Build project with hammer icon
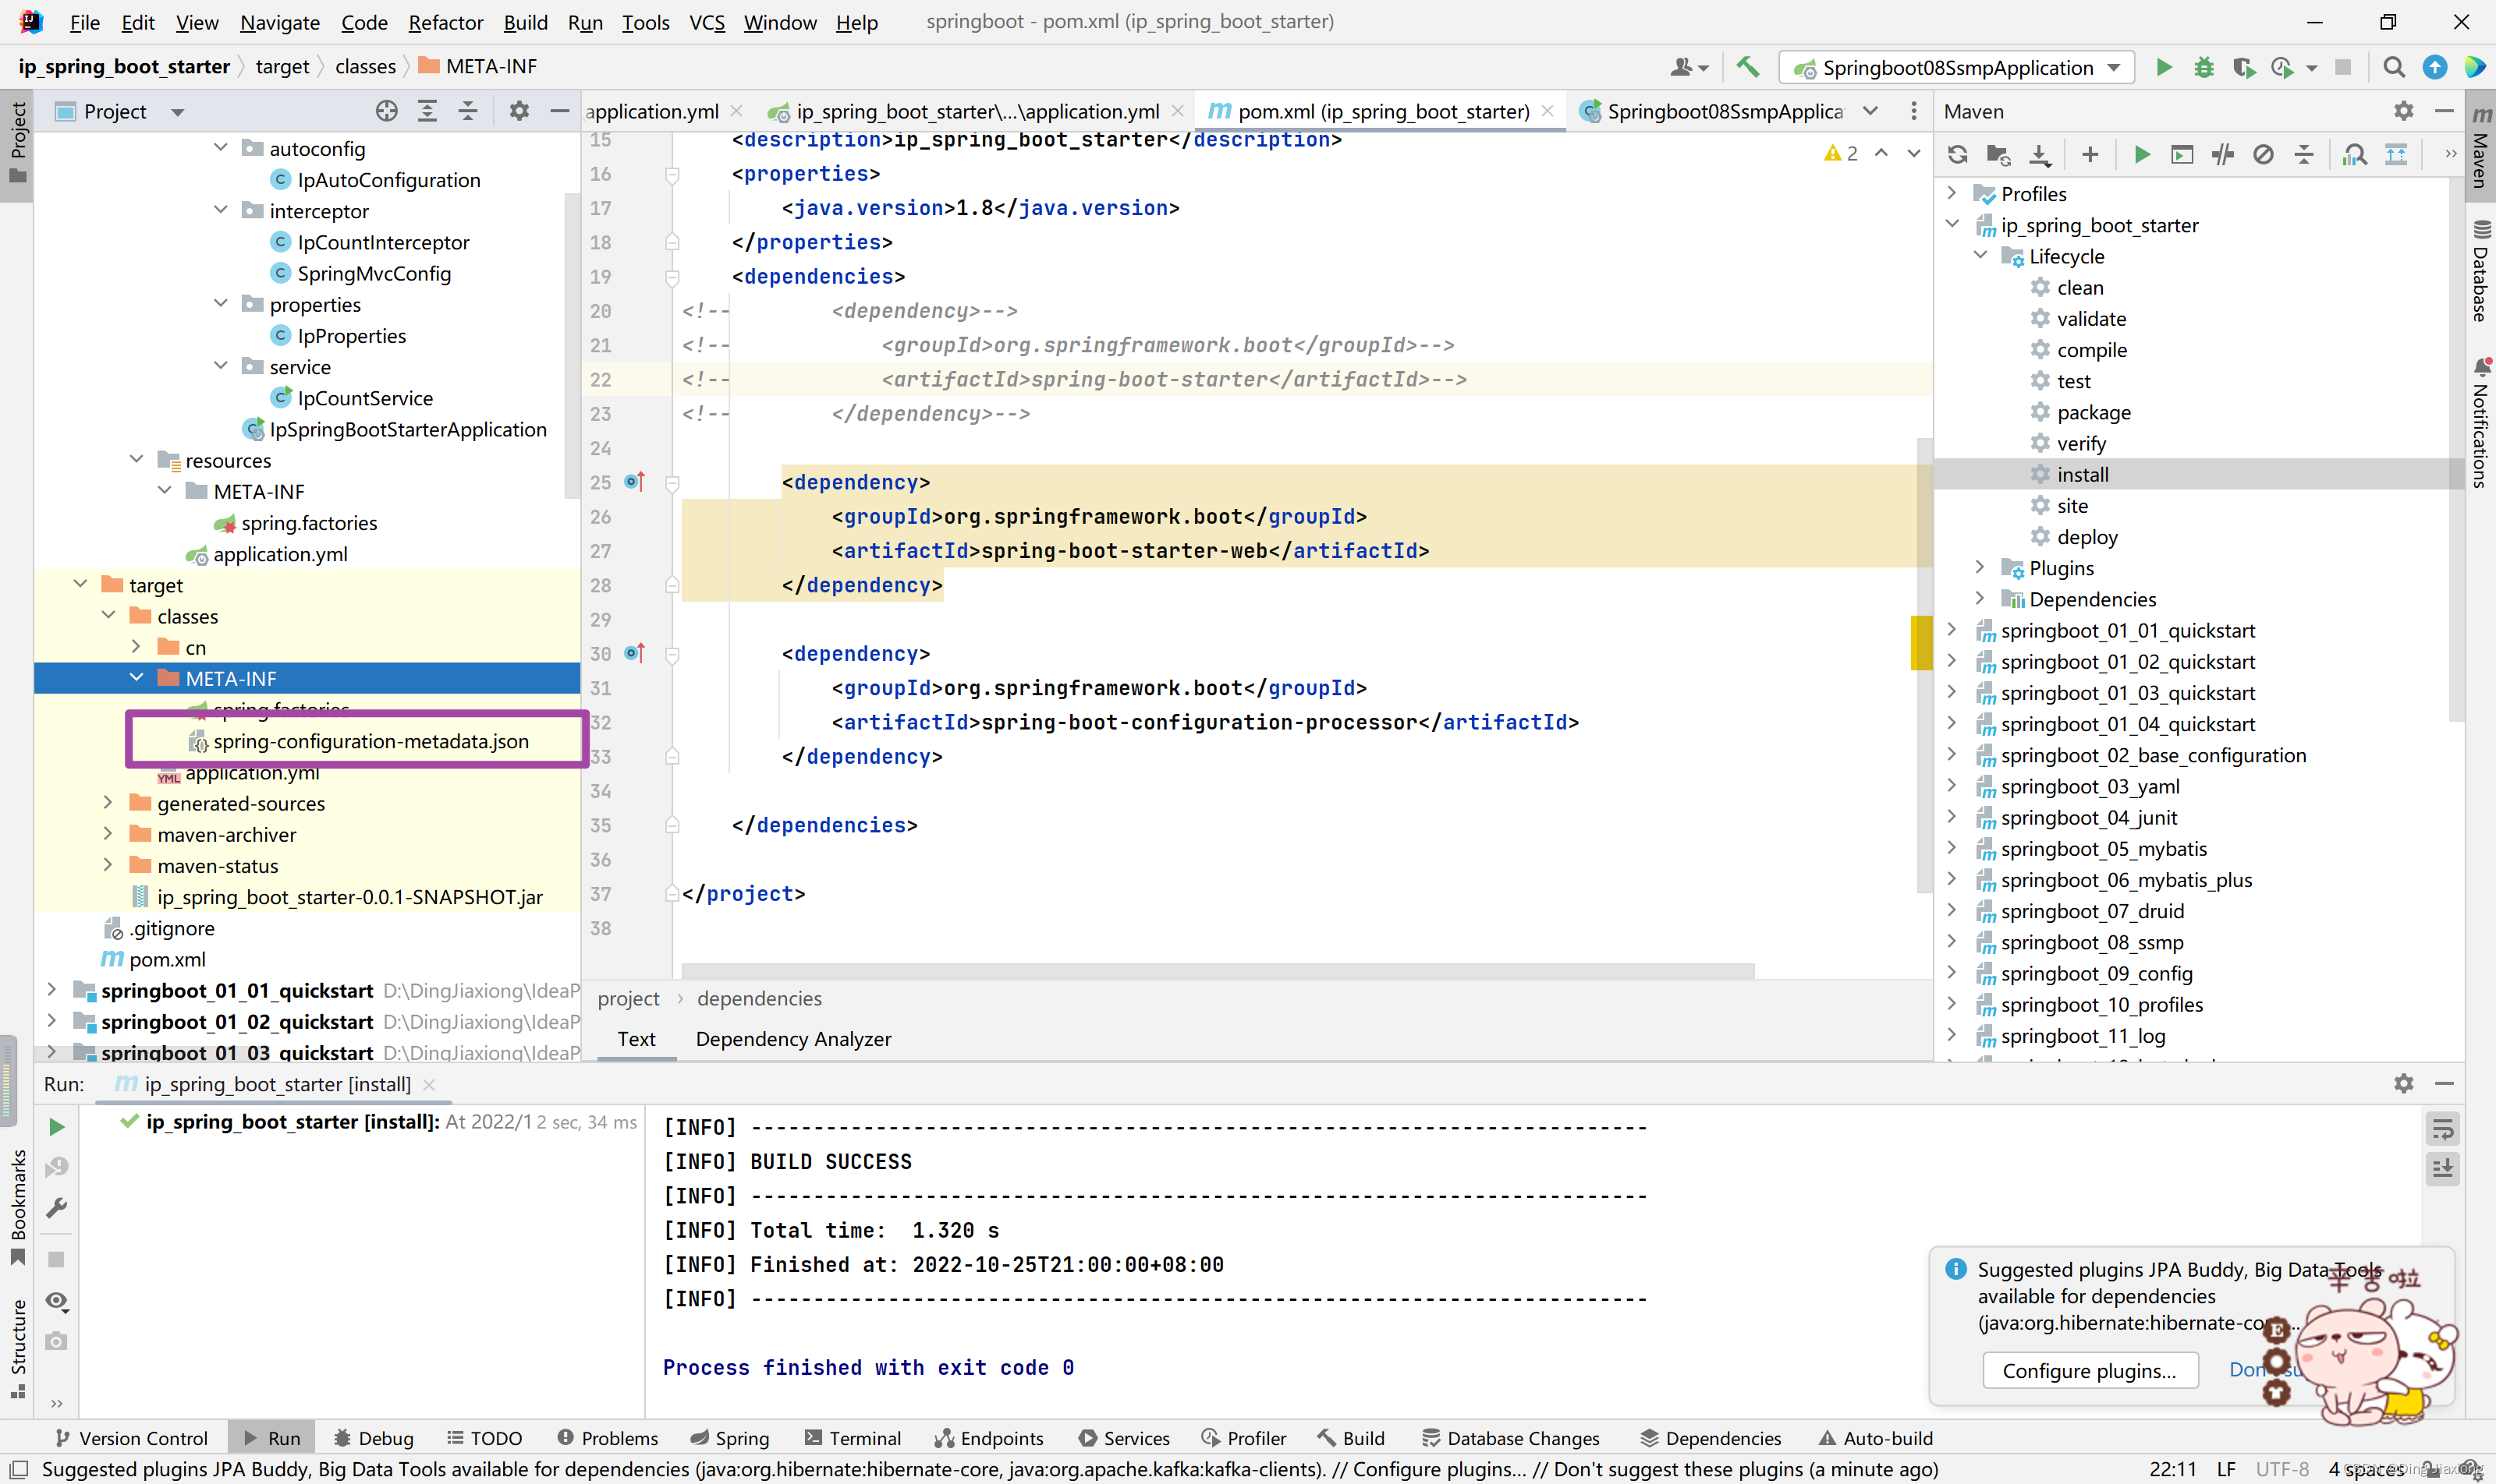Viewport: 2496px width, 1484px height. [x=1747, y=67]
